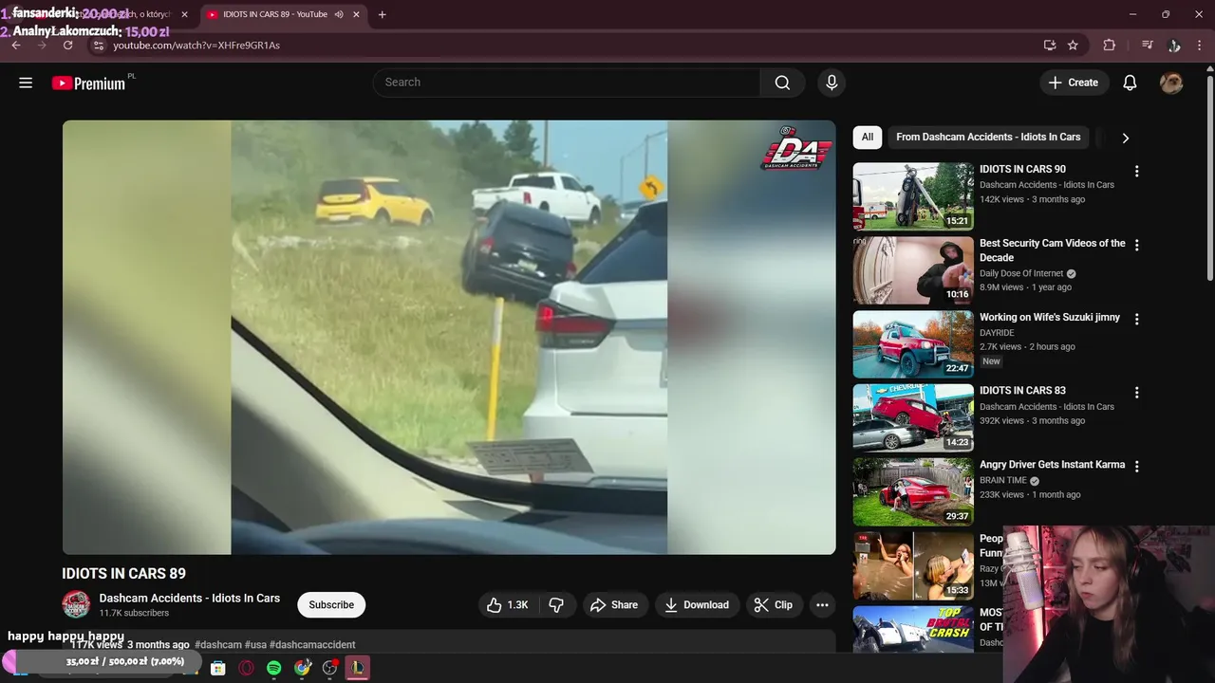Open browser extensions puzzle icon
The width and height of the screenshot is (1215, 683).
(x=1109, y=45)
